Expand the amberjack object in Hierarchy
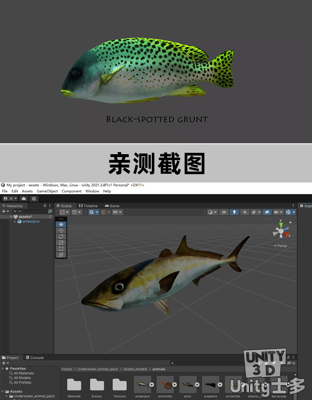 (15, 222)
